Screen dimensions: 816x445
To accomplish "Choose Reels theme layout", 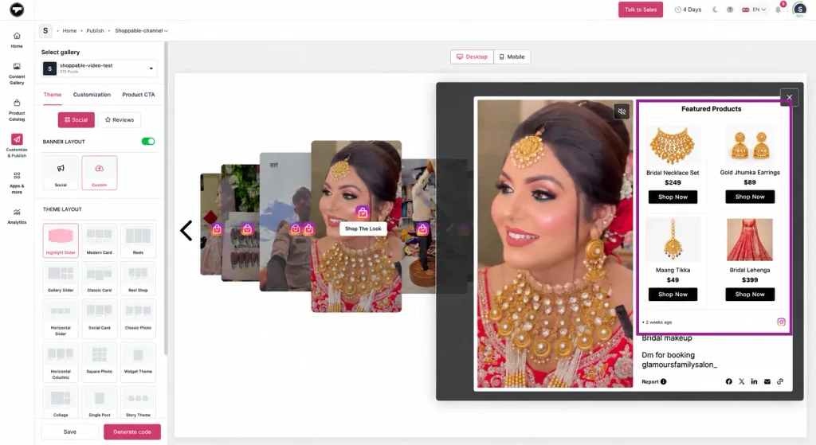I will pos(138,240).
